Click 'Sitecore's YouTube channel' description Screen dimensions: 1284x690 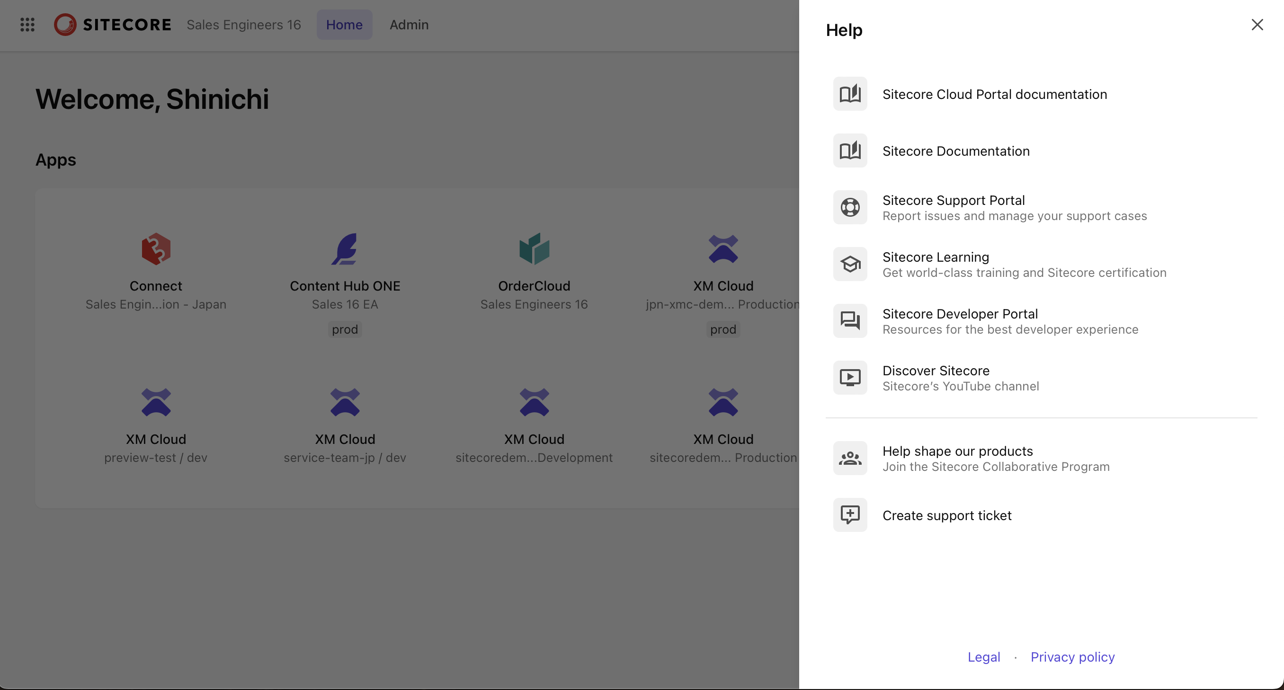click(x=961, y=386)
